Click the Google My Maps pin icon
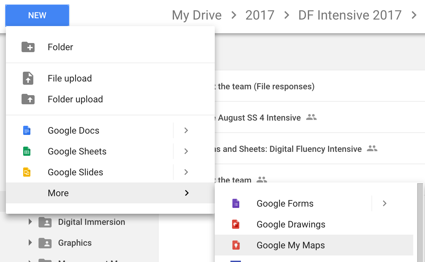 [x=236, y=245]
